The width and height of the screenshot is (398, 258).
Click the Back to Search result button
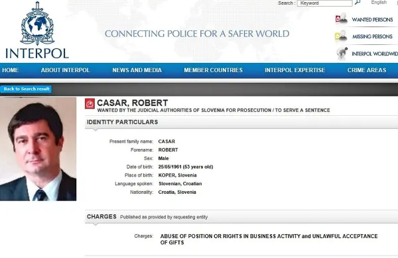click(26, 89)
